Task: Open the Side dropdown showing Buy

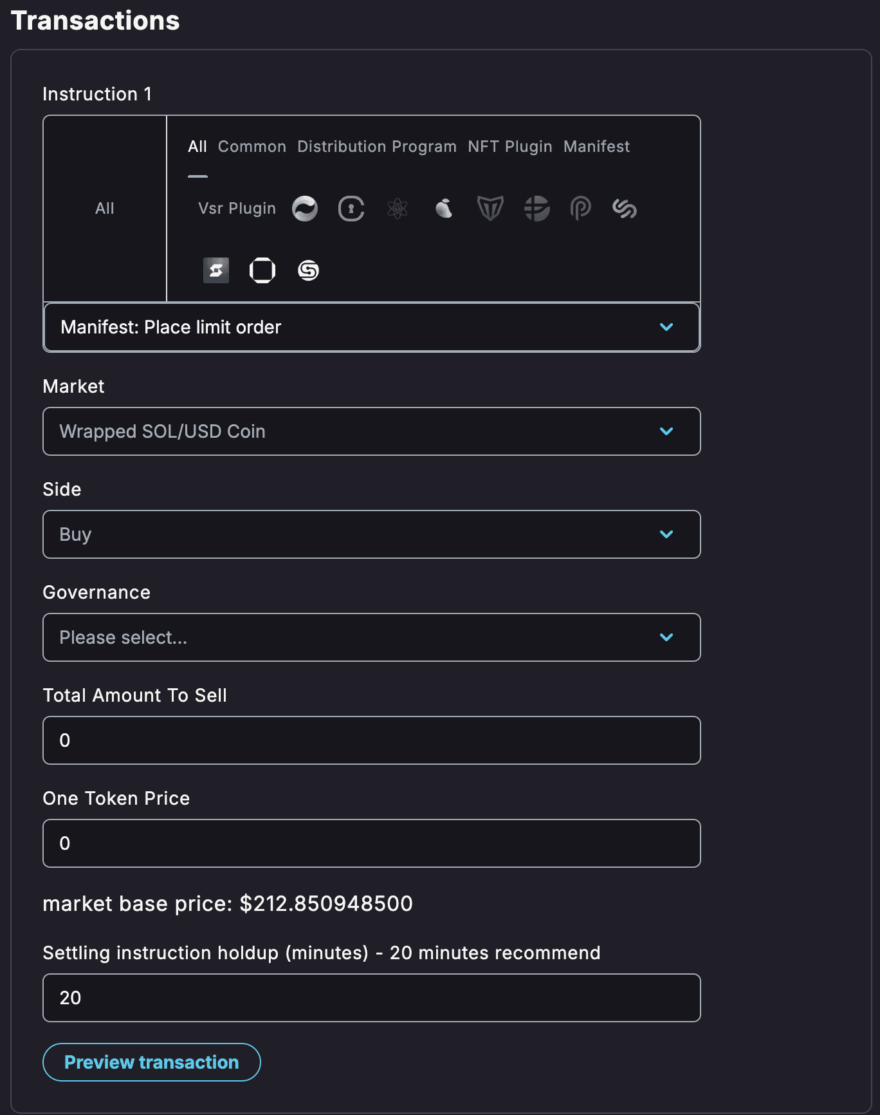Action: pyautogui.click(x=372, y=534)
